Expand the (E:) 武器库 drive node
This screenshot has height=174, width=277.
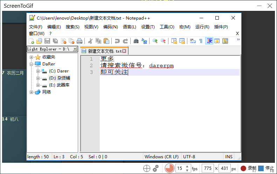[x=38, y=85]
